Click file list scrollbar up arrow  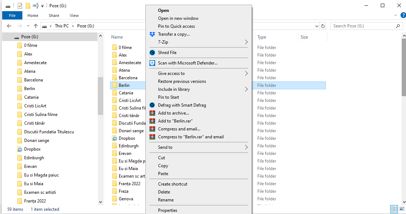click(404, 35)
